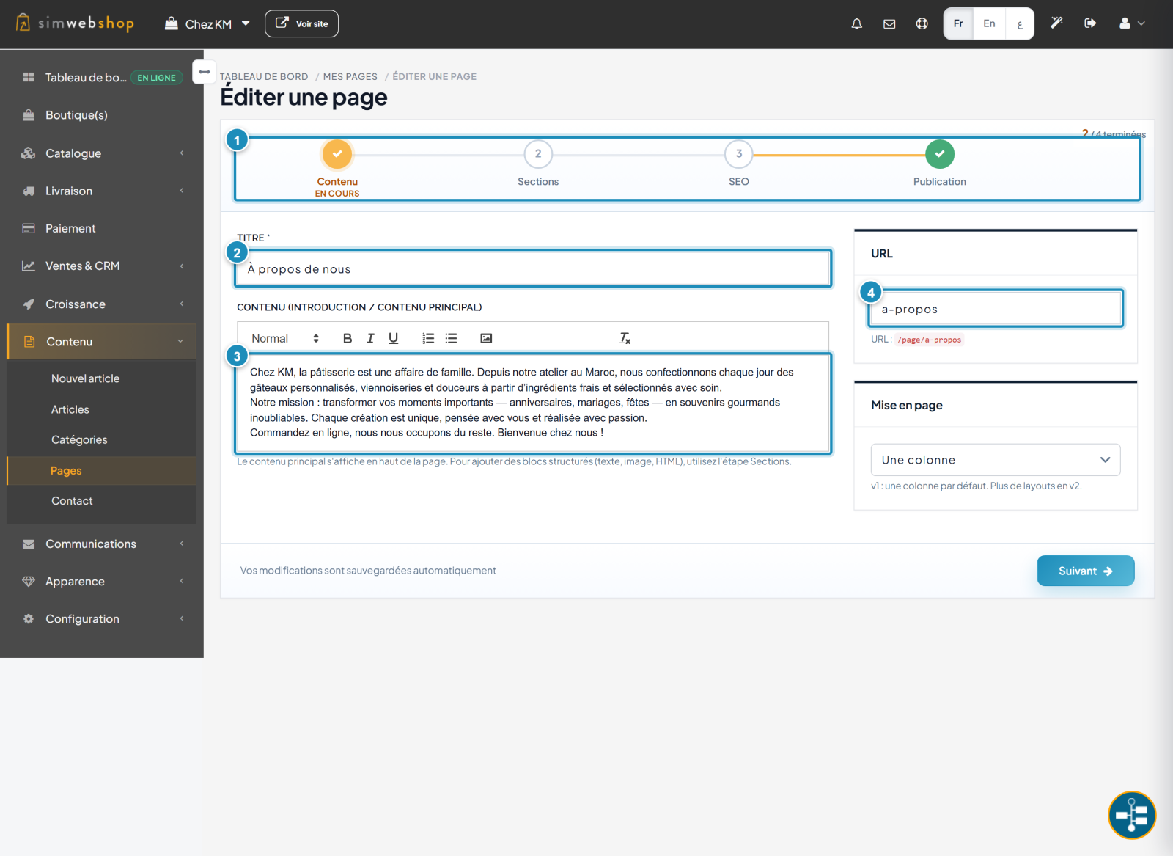Click the Configuration gear icon
Image resolution: width=1173 pixels, height=856 pixels.
pyautogui.click(x=29, y=618)
